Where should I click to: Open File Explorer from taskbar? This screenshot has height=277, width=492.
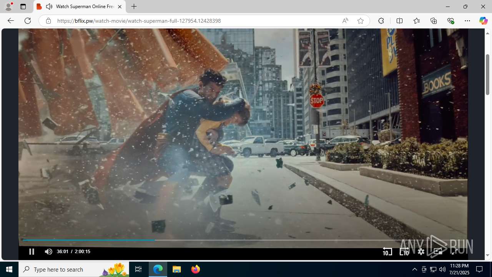177,269
